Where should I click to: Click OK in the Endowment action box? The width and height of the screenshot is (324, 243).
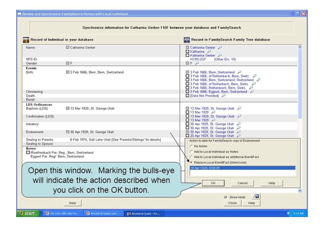tap(213, 183)
